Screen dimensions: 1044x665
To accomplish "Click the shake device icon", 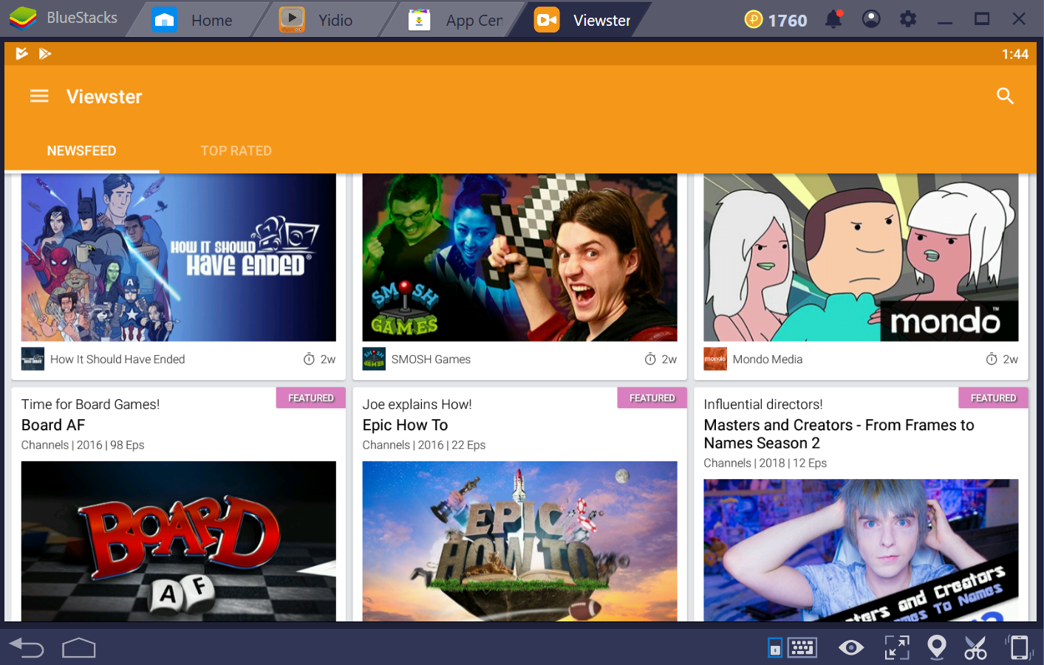I will click(1019, 648).
